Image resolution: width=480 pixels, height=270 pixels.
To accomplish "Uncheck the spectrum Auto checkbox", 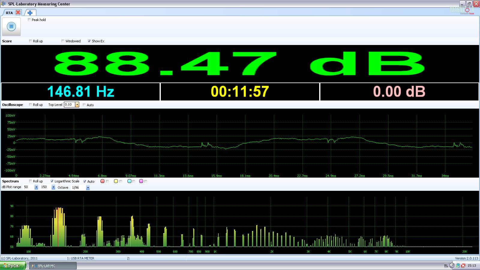I will pos(85,181).
